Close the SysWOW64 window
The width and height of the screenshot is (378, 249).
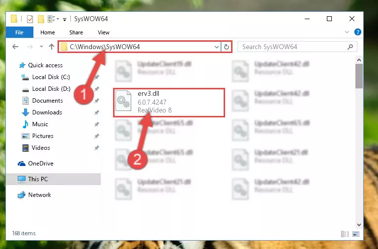352,19
